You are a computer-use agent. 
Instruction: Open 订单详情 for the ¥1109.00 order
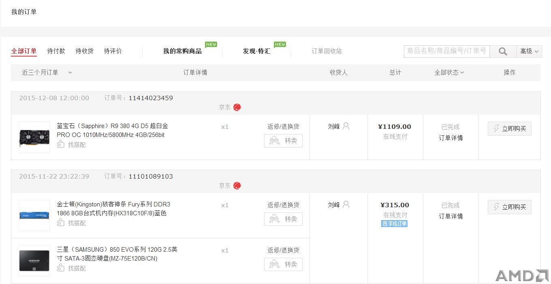451,138
